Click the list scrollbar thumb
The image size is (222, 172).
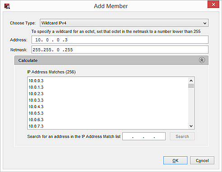pos(191,86)
